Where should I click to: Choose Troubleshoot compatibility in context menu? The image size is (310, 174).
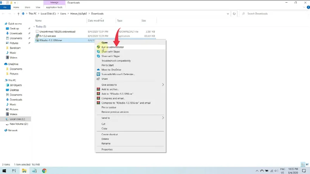coord(116,61)
